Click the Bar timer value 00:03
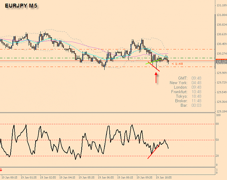227x180 pixels. 196,105
